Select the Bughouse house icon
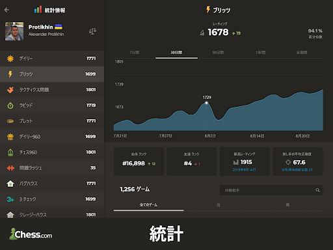Image resolution: width=333 pixels, height=250 pixels. coord(10,184)
